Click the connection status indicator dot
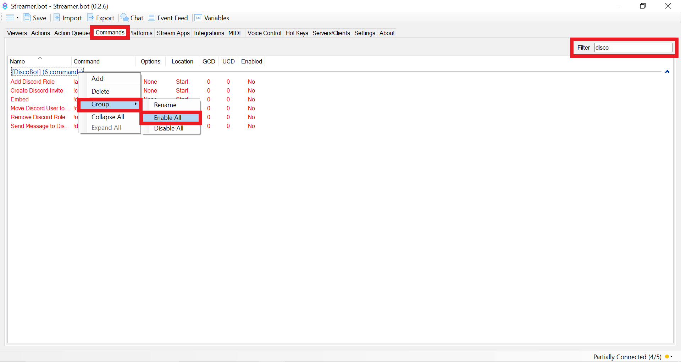The image size is (681, 362). click(x=669, y=357)
